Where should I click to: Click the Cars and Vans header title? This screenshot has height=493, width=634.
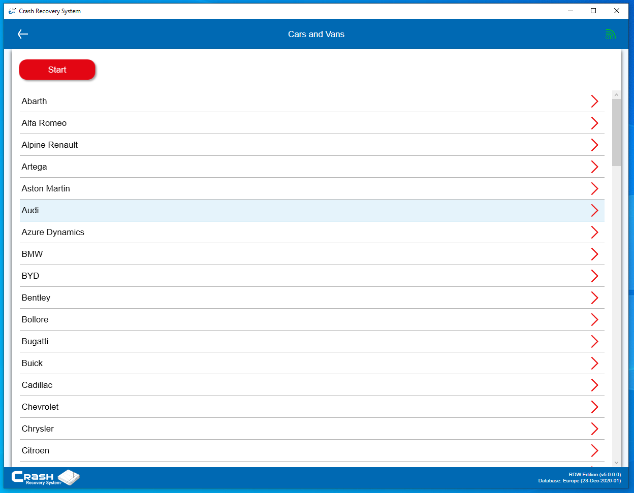coord(316,34)
